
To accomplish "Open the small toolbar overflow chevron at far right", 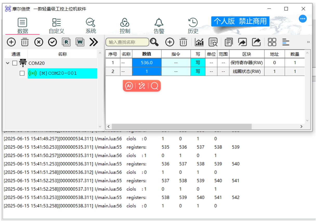I will (x=308, y=42).
